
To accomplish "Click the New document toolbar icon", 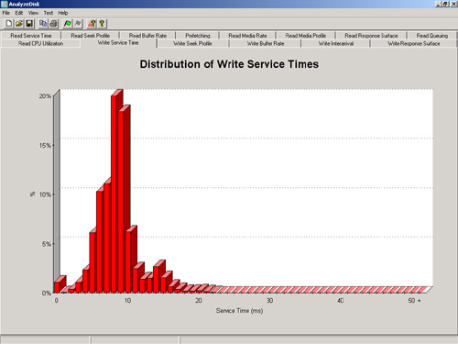I will [9, 24].
